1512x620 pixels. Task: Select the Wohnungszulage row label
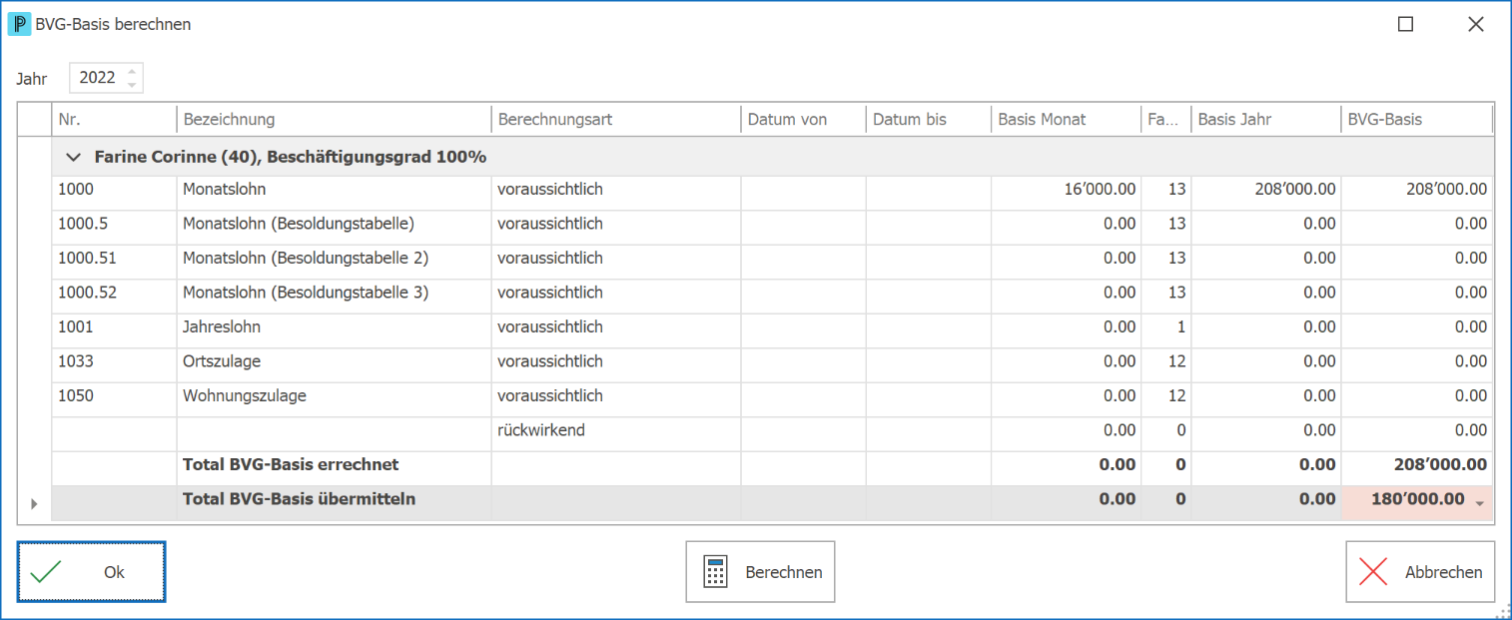245,395
